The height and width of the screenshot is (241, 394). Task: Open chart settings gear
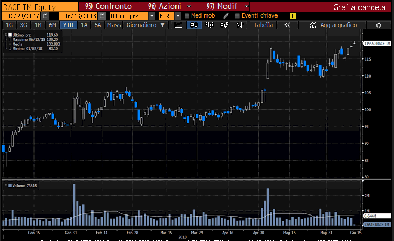(379, 25)
